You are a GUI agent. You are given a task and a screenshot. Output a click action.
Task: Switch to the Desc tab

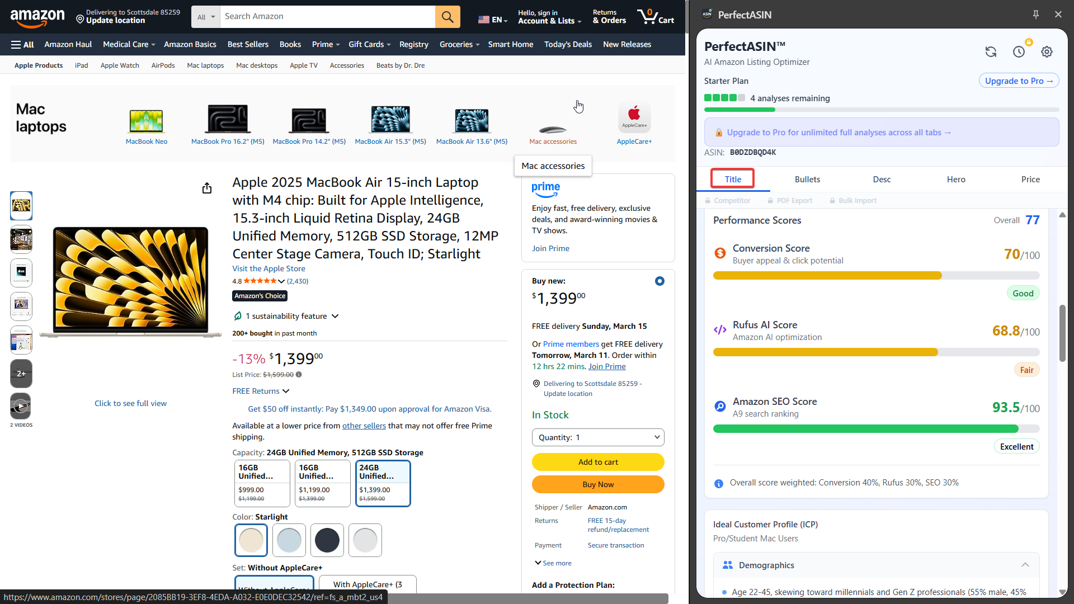point(882,180)
